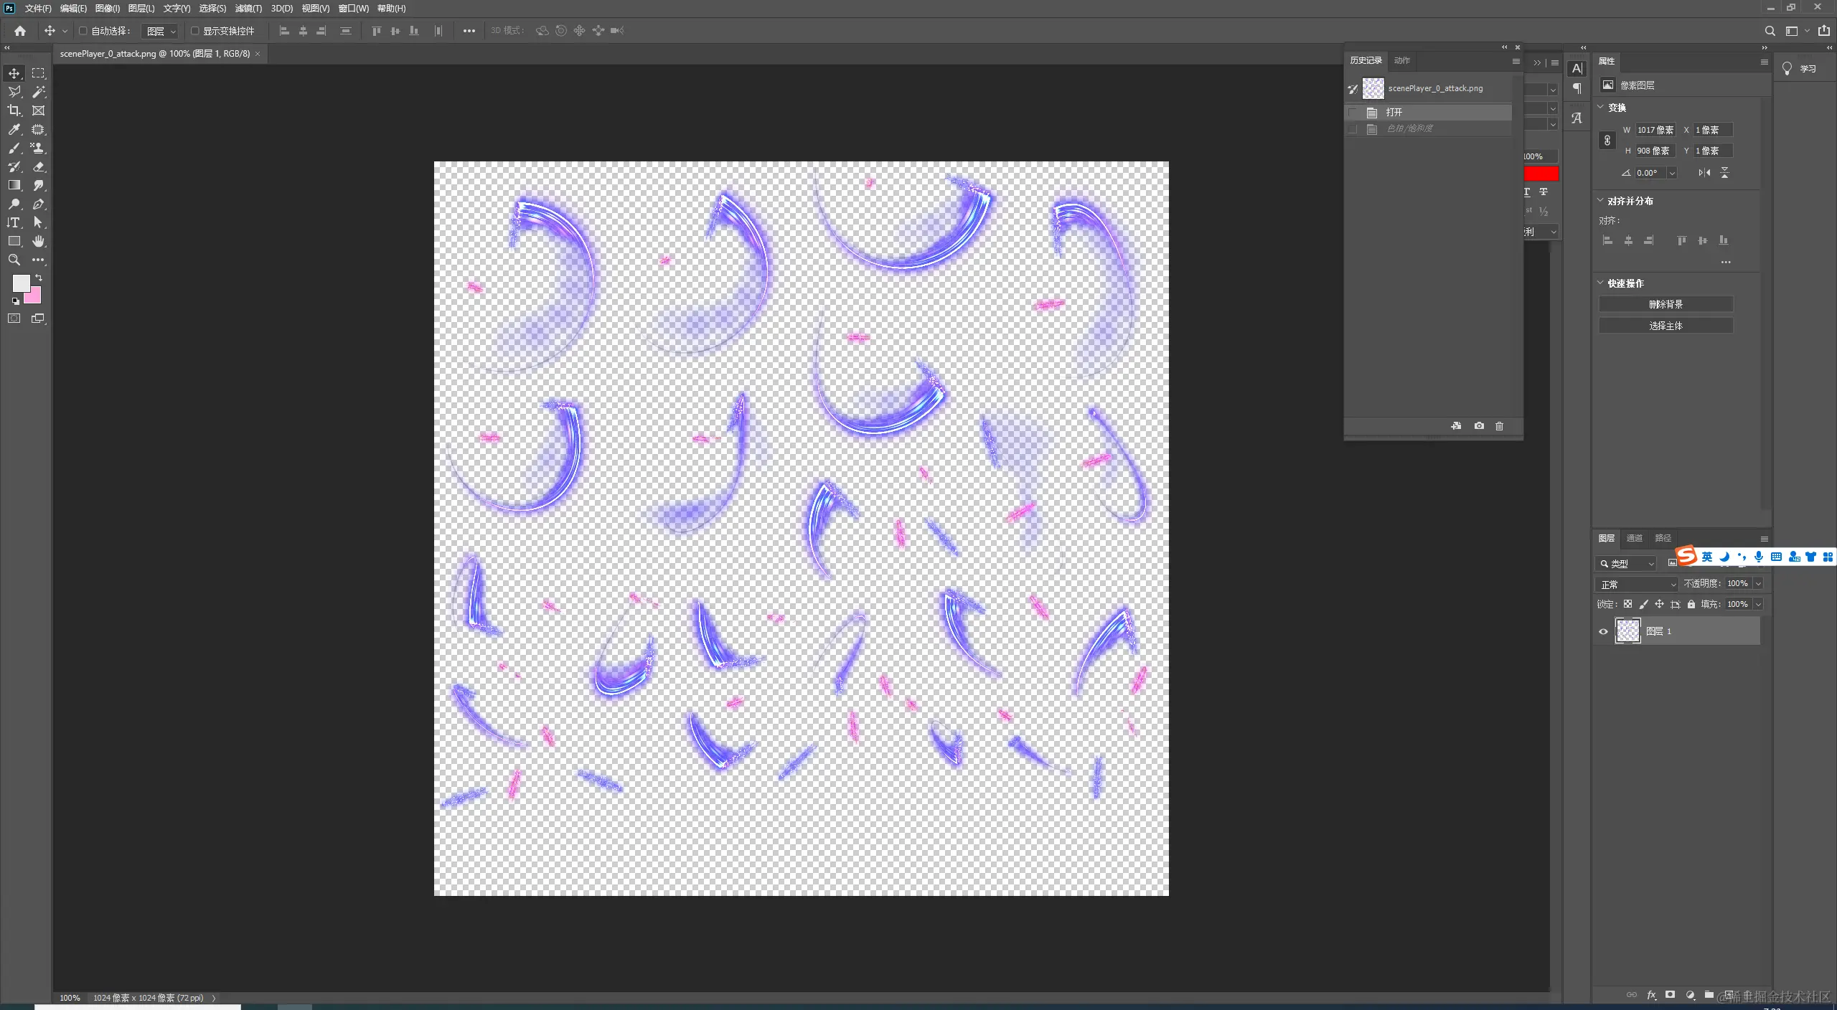Image resolution: width=1837 pixels, height=1010 pixels.
Task: Select the Rectangle shape tool
Action: tap(14, 241)
